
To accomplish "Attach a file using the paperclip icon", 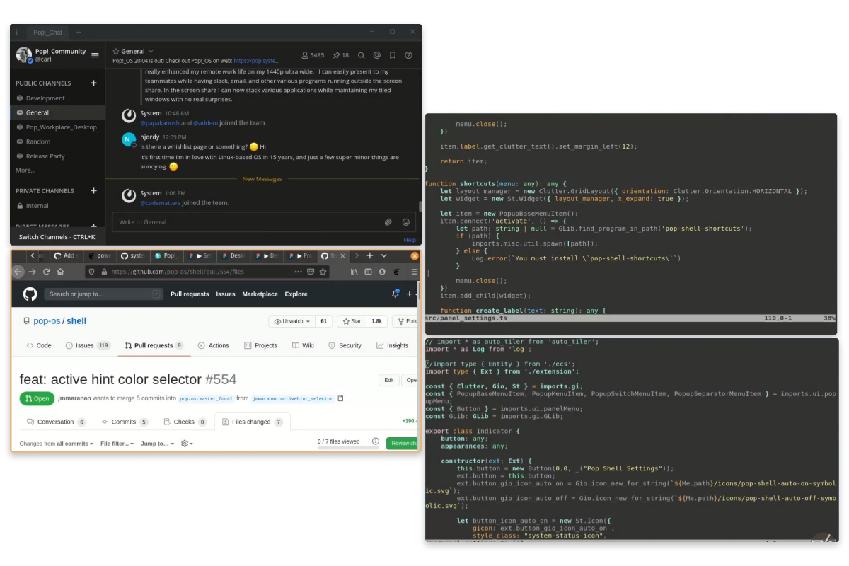I will (388, 222).
